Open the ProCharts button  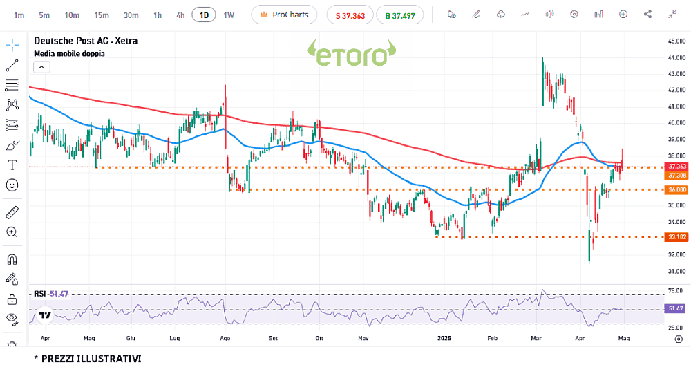(x=284, y=15)
